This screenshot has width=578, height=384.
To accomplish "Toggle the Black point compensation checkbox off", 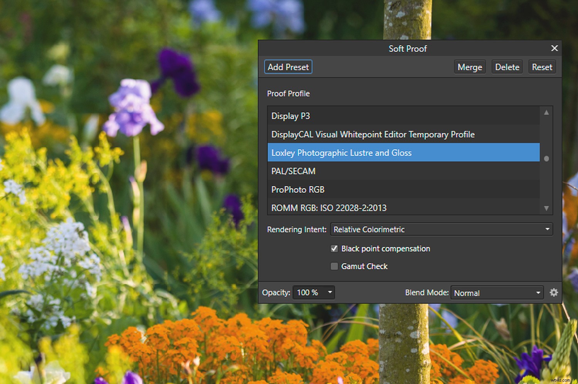I will (334, 248).
